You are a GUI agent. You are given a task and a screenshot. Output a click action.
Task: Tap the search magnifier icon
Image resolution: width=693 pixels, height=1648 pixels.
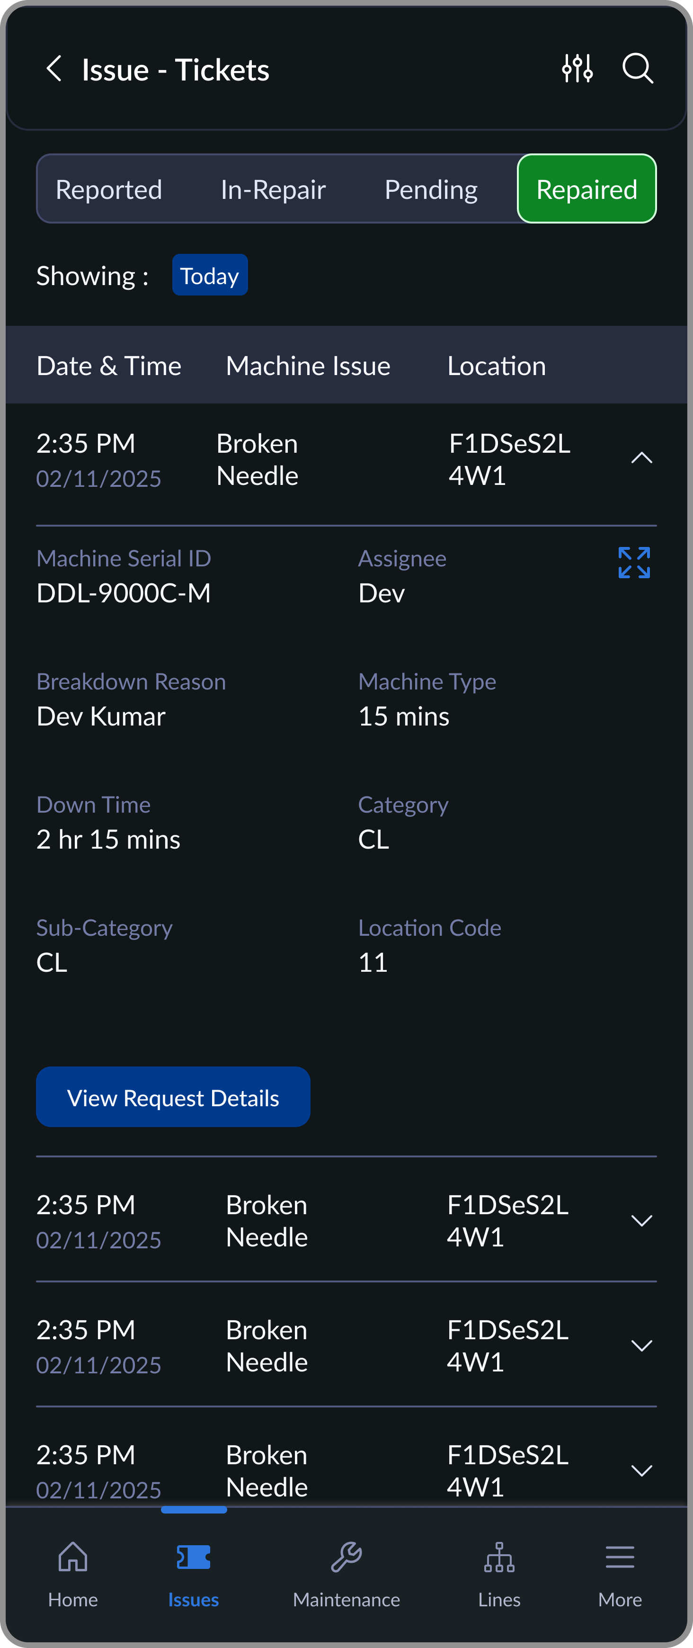tap(638, 69)
